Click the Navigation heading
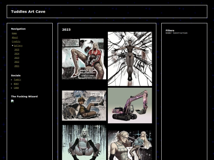 tap(18, 29)
